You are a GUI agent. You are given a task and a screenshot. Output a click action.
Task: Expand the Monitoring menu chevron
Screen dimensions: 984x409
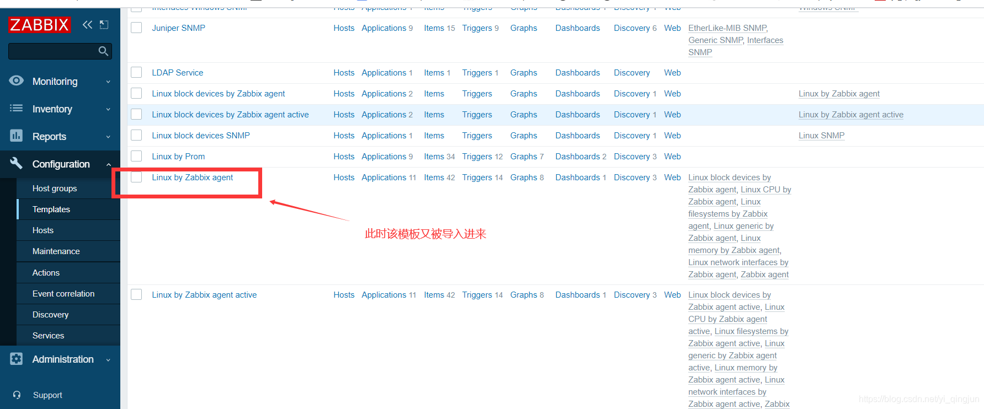[108, 82]
